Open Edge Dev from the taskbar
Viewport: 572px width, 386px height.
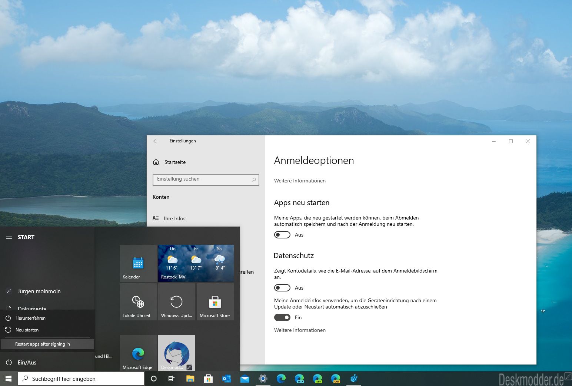click(317, 379)
